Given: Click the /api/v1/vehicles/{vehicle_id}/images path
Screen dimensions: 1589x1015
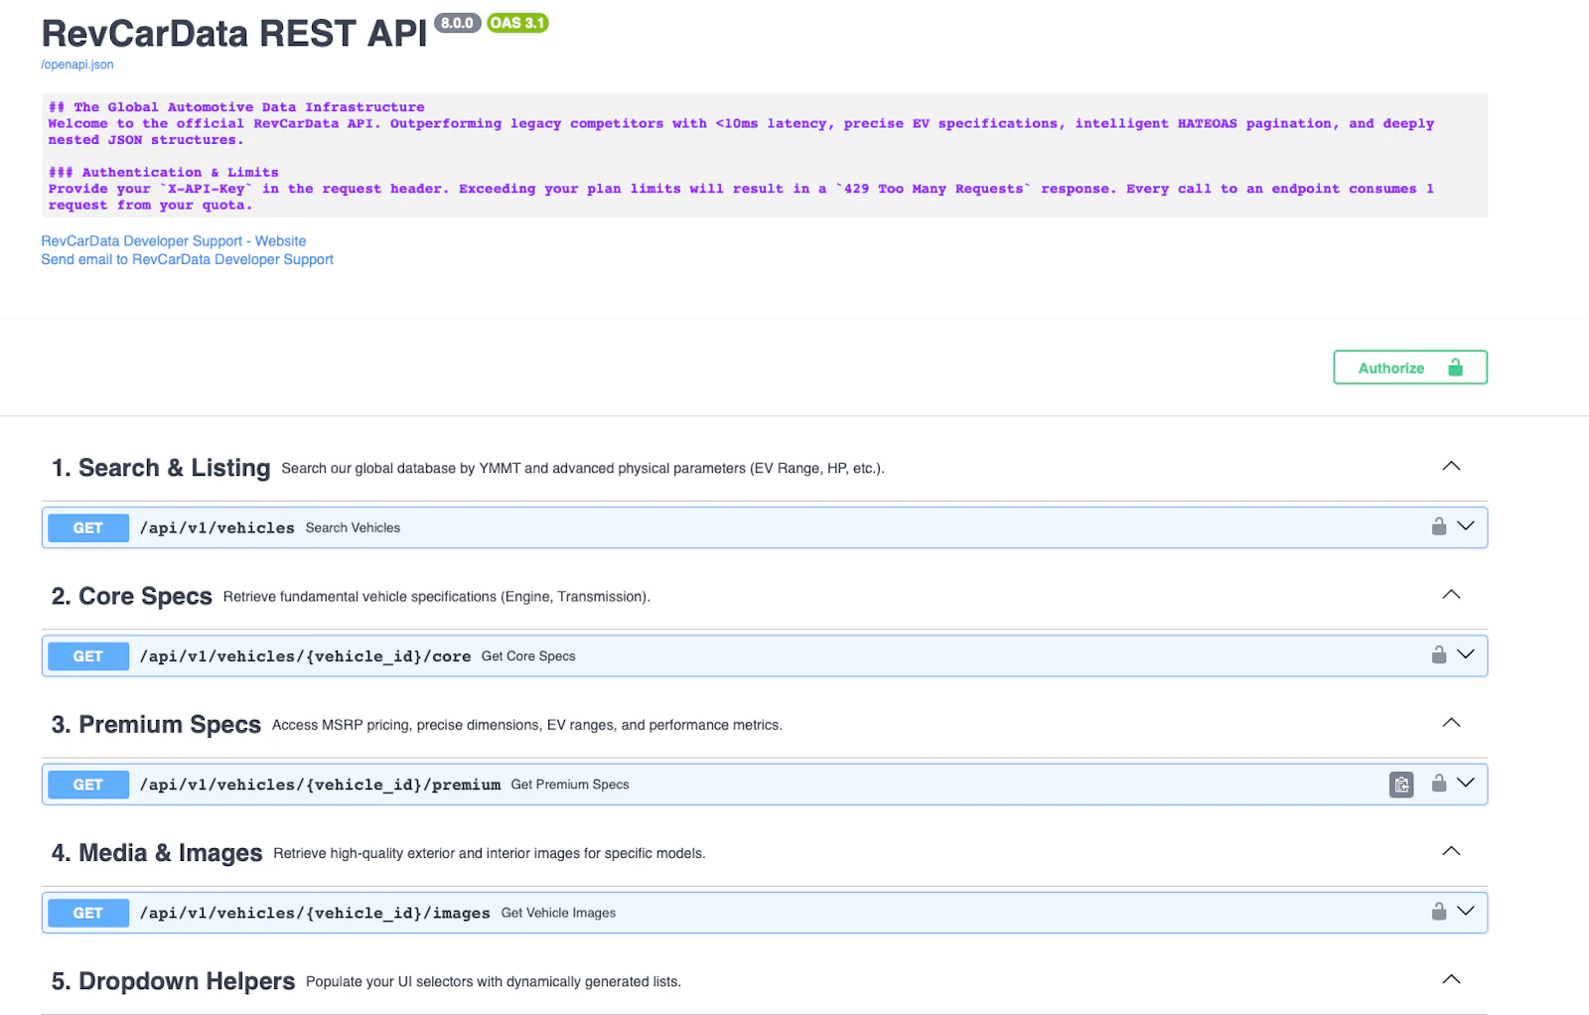Looking at the screenshot, I should click(x=316, y=913).
